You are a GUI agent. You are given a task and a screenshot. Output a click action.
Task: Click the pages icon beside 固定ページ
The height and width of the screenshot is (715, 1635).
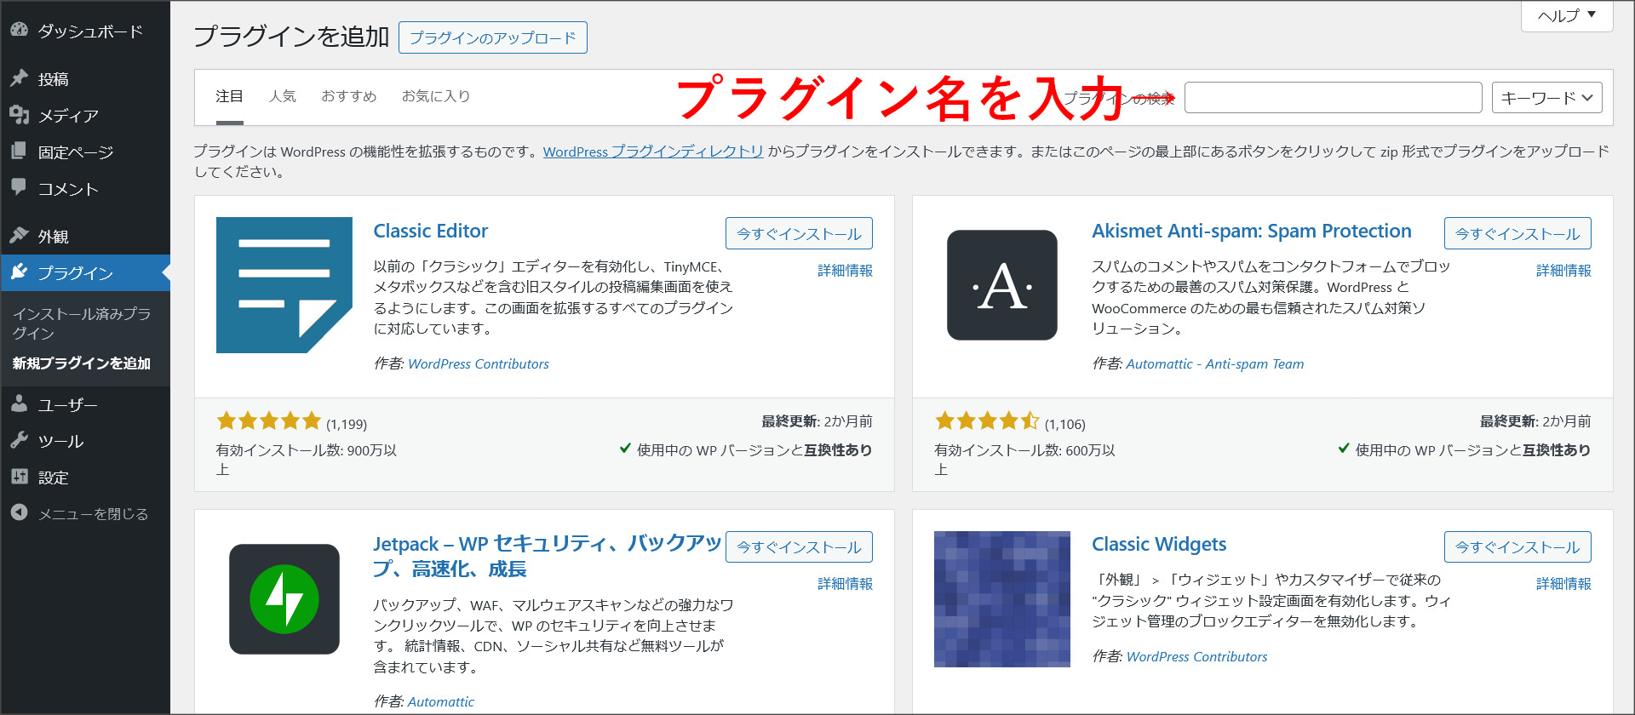19,152
